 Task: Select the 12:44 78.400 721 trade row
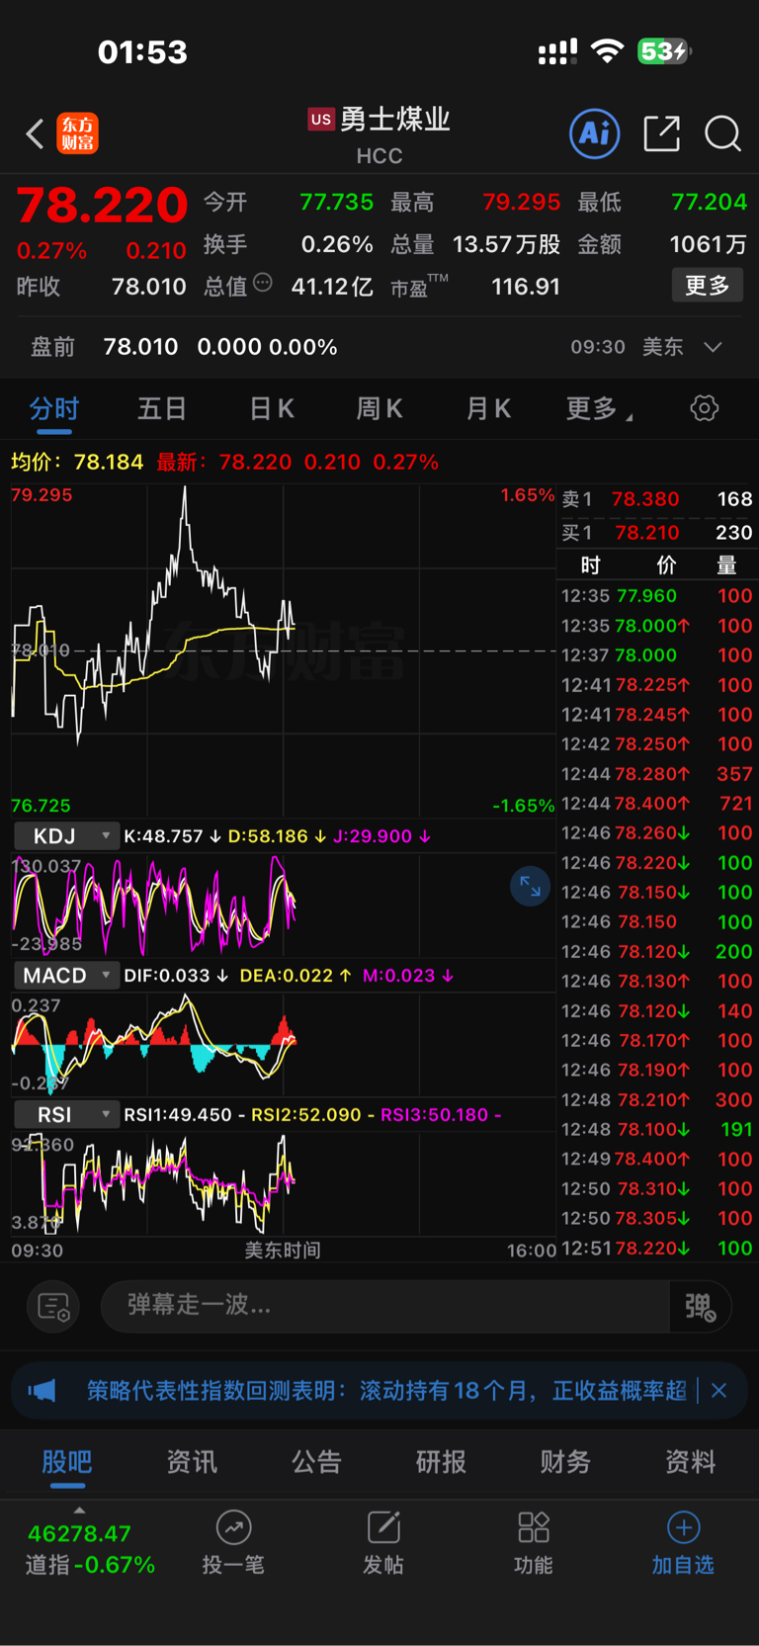coord(657,804)
